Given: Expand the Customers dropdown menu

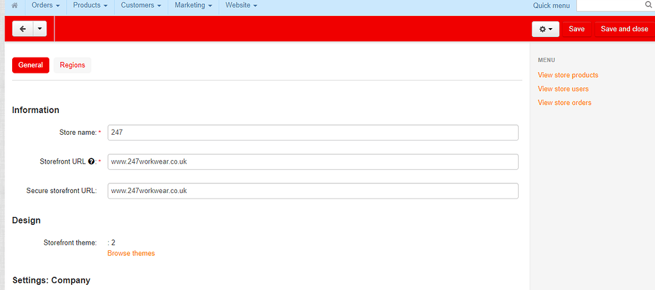Looking at the screenshot, I should pos(141,6).
